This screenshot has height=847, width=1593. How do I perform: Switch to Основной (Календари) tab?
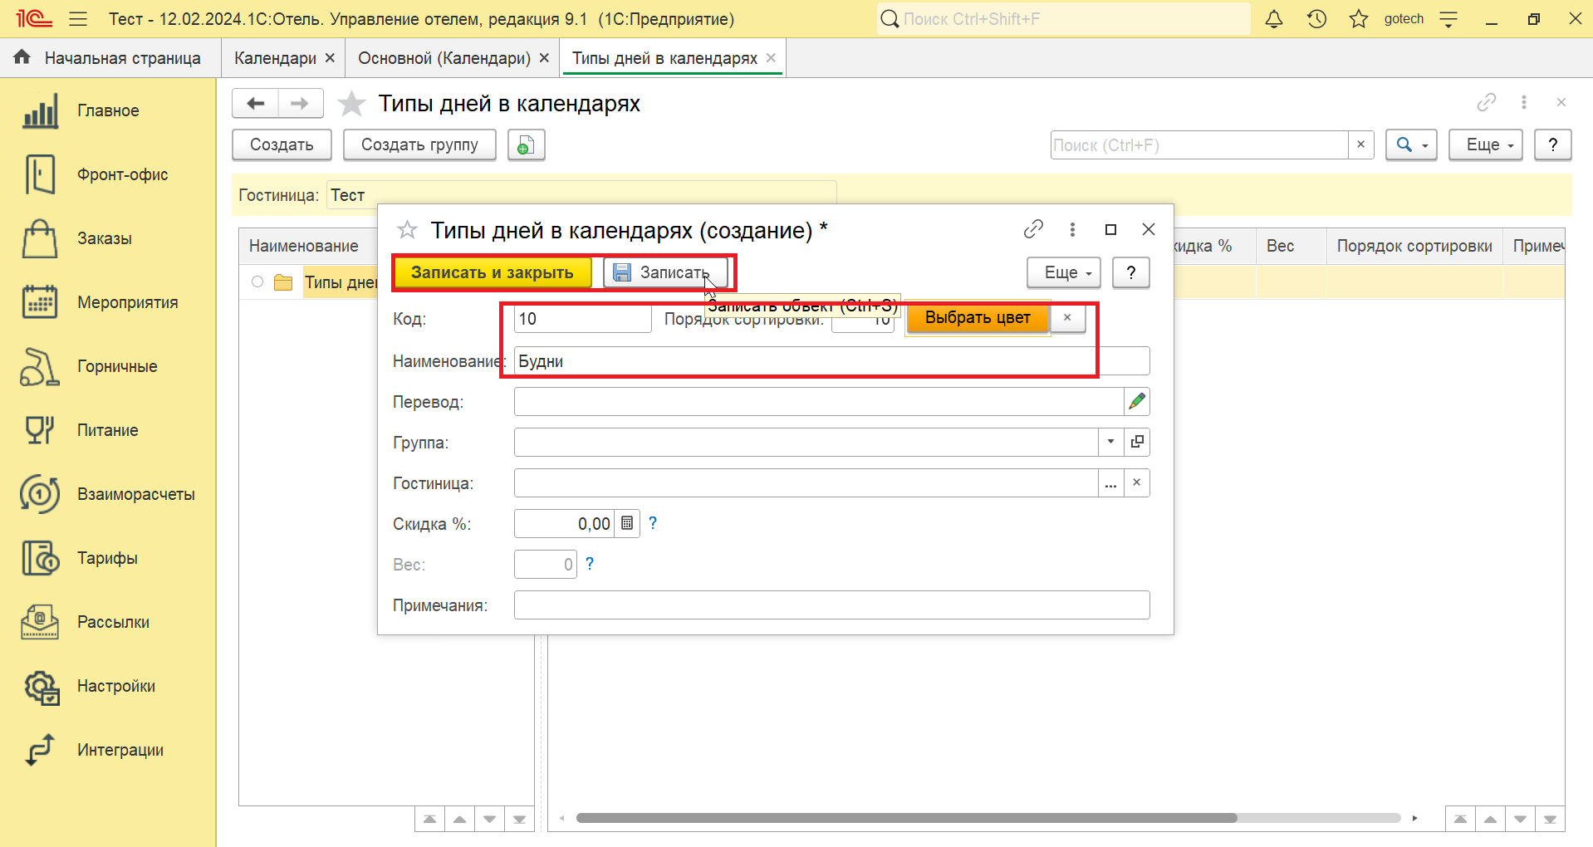coord(444,58)
